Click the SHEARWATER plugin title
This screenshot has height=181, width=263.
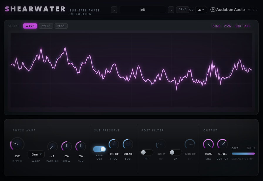pos(35,9)
